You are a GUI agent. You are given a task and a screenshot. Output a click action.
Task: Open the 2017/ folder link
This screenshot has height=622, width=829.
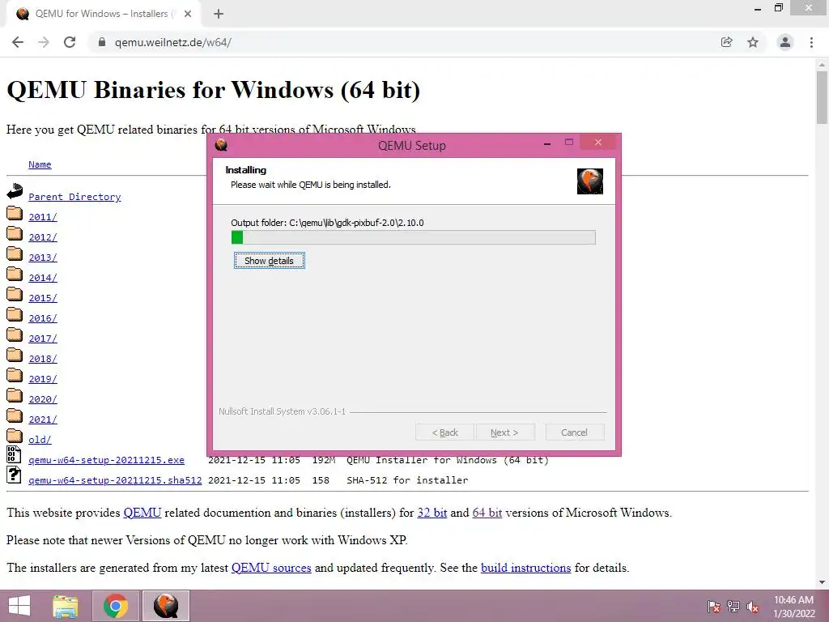pyautogui.click(x=43, y=339)
